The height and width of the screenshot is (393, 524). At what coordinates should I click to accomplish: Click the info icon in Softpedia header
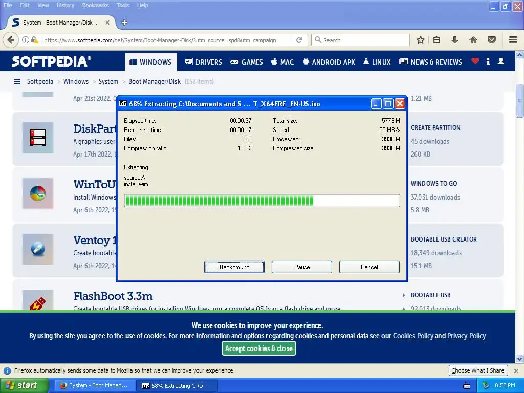coord(488,61)
